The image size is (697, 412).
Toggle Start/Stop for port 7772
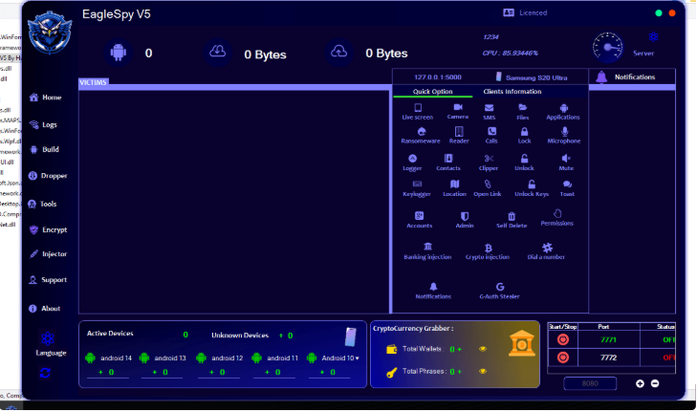(563, 358)
